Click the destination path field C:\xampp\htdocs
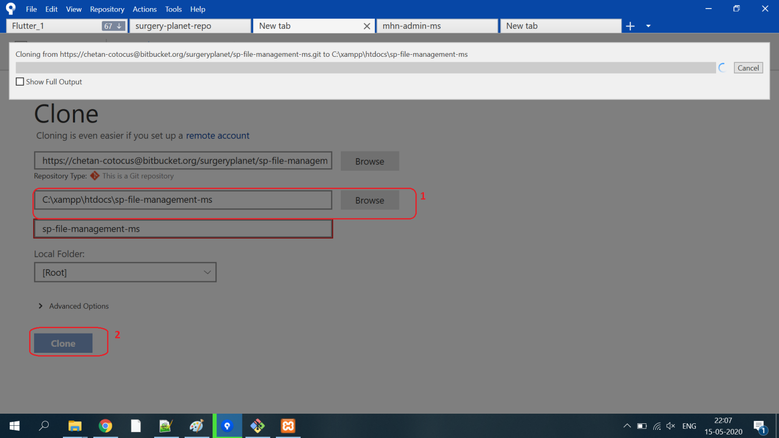 pos(183,200)
